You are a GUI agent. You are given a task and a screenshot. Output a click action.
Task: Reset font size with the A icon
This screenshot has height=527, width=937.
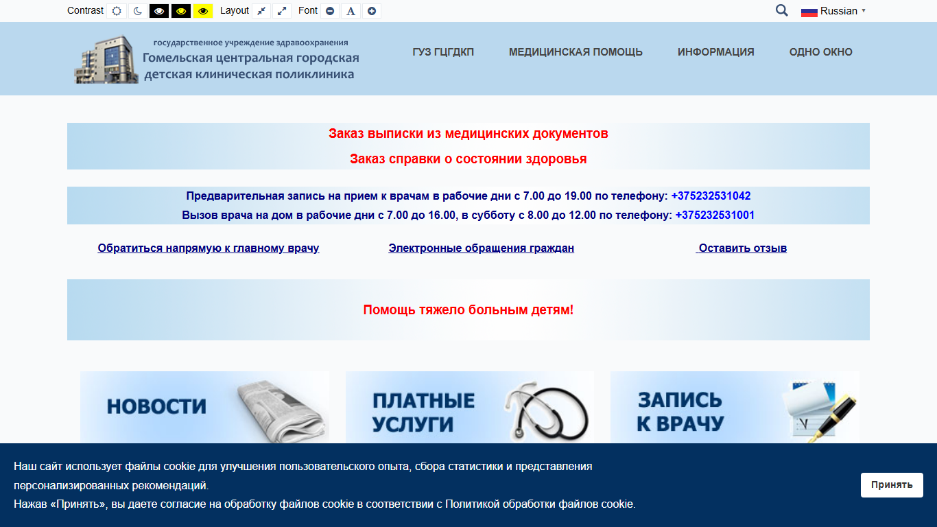(x=351, y=11)
